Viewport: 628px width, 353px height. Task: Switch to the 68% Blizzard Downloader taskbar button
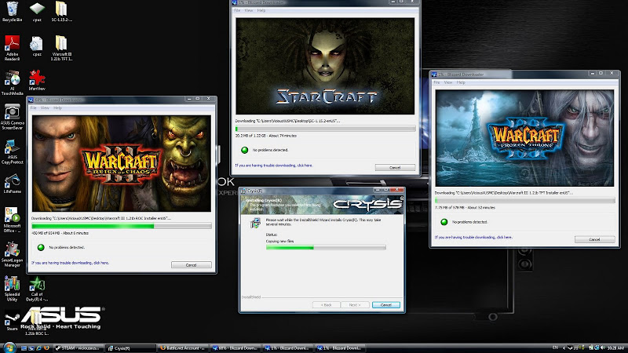[235, 348]
